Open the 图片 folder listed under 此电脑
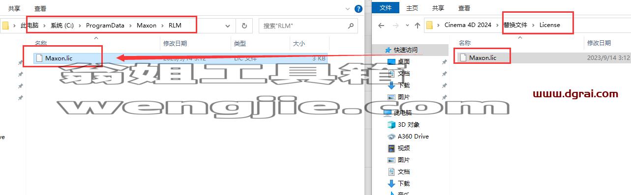Screen dimensions: 631x195 click(x=404, y=160)
